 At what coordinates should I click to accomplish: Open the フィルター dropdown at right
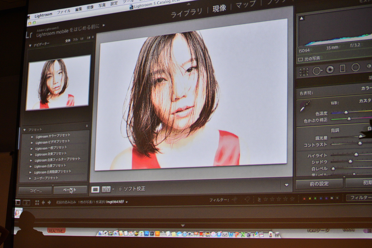[359, 198]
